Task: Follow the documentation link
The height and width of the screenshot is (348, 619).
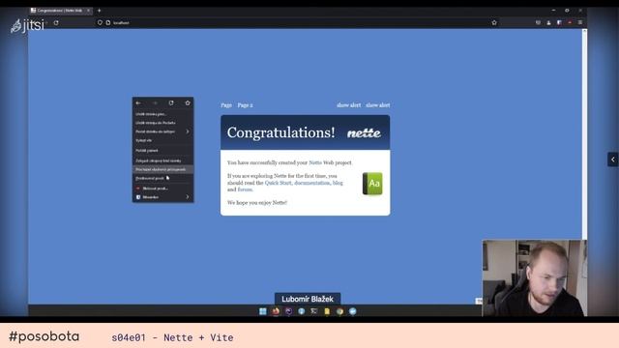Action: [x=311, y=183]
